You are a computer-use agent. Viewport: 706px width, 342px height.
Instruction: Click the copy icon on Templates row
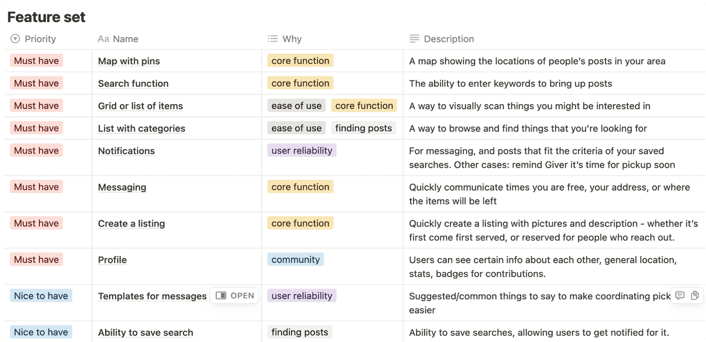click(695, 295)
